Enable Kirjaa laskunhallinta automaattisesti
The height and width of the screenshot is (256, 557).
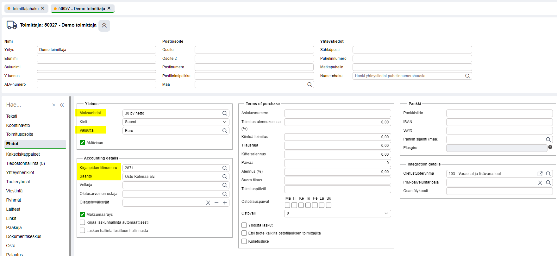(82, 222)
